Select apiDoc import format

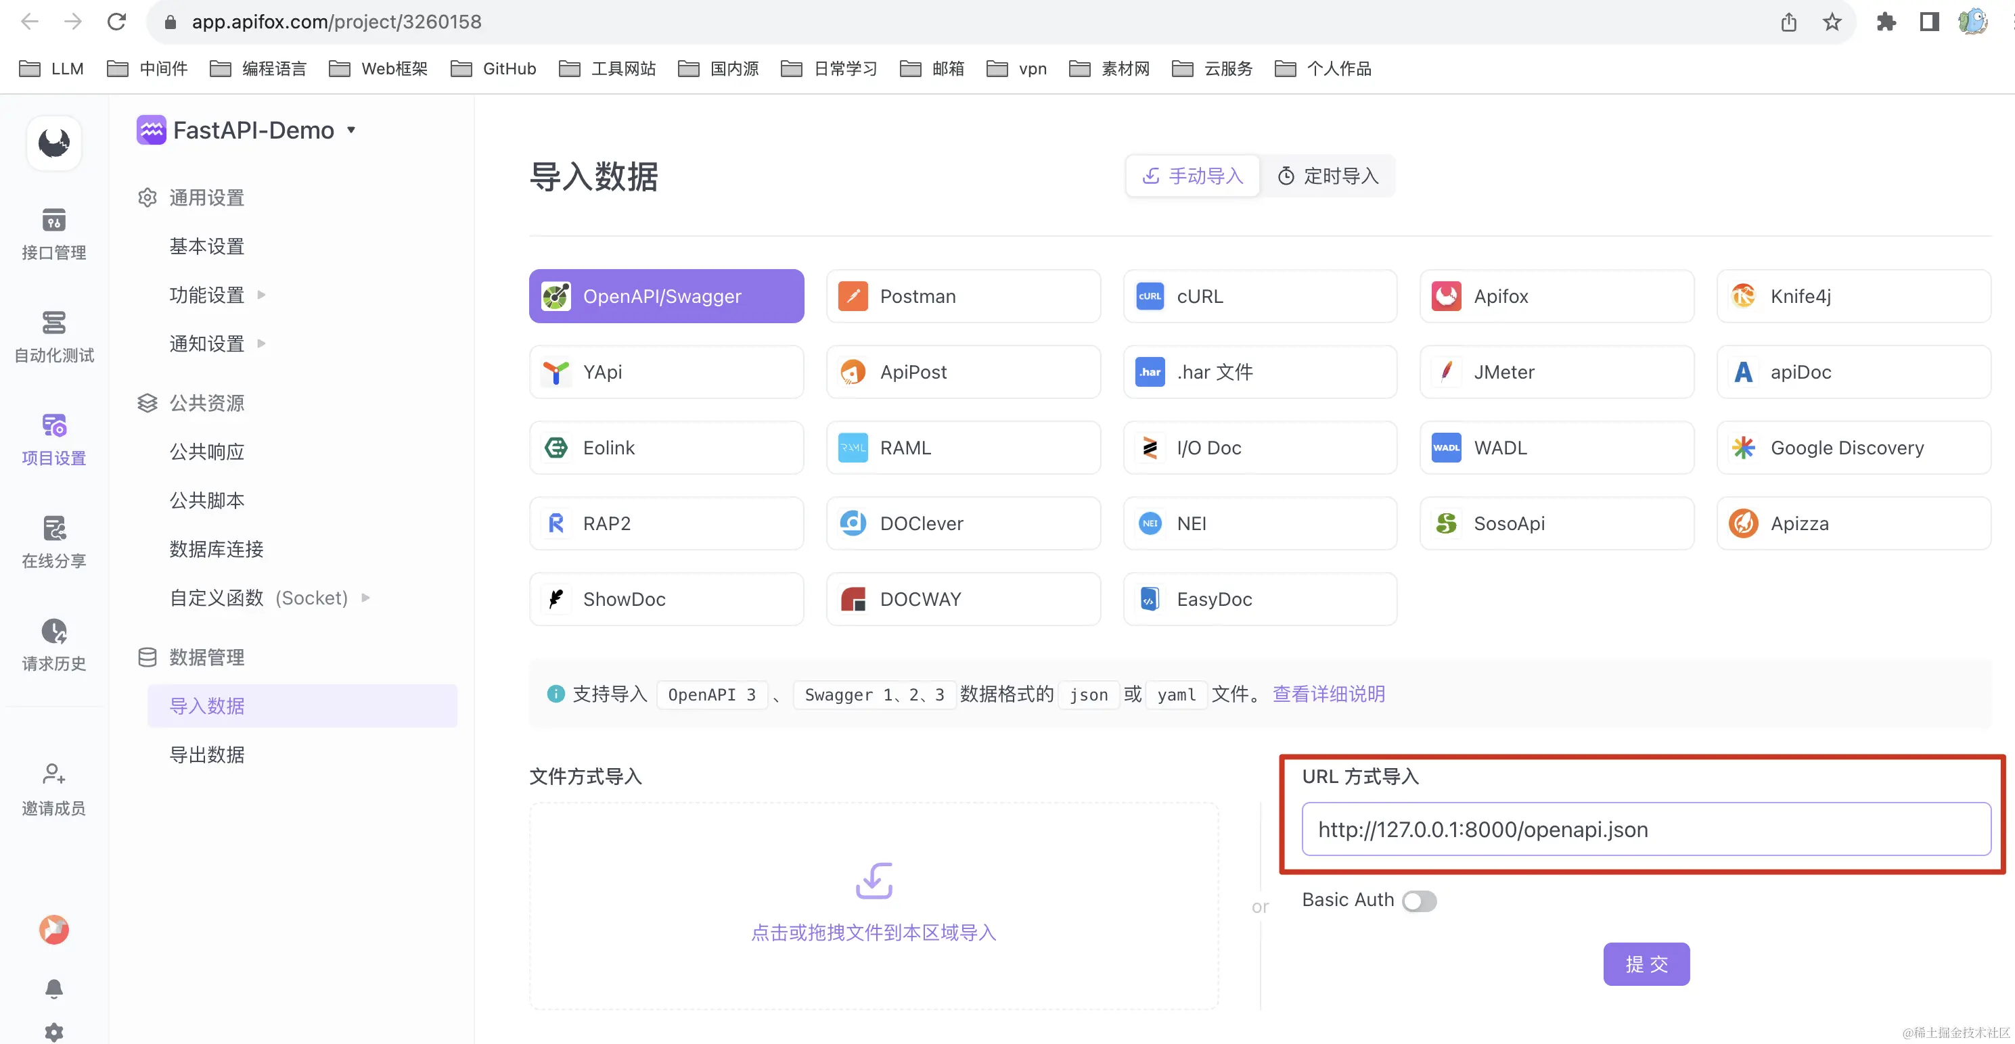coord(1854,372)
